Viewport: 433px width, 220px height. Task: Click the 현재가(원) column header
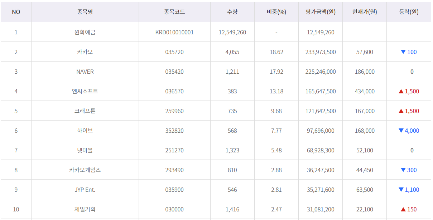tap(365, 12)
